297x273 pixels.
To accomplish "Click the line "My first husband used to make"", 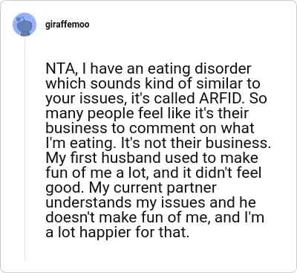I will (x=152, y=158).
